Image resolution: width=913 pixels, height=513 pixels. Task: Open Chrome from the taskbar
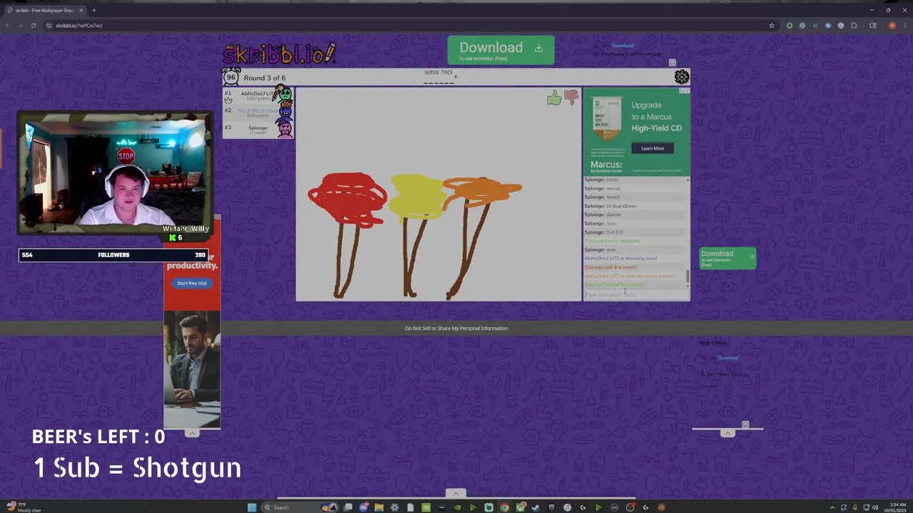(504, 507)
